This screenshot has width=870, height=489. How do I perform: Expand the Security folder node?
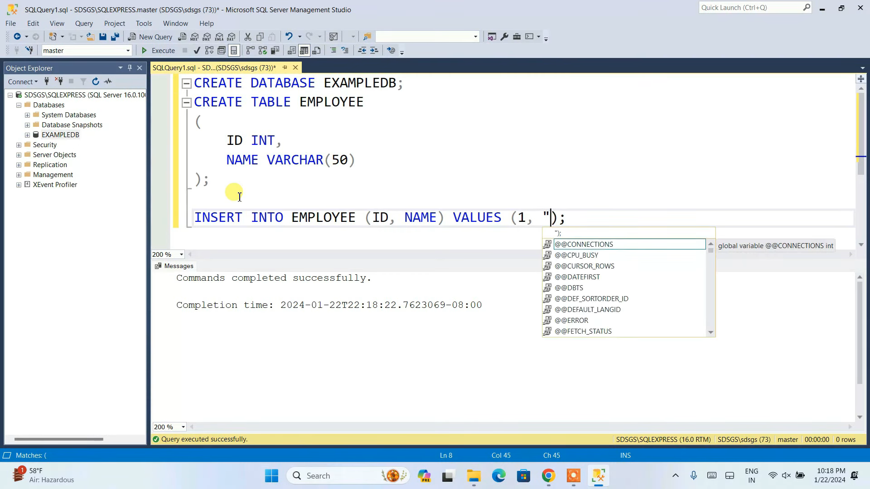19,145
